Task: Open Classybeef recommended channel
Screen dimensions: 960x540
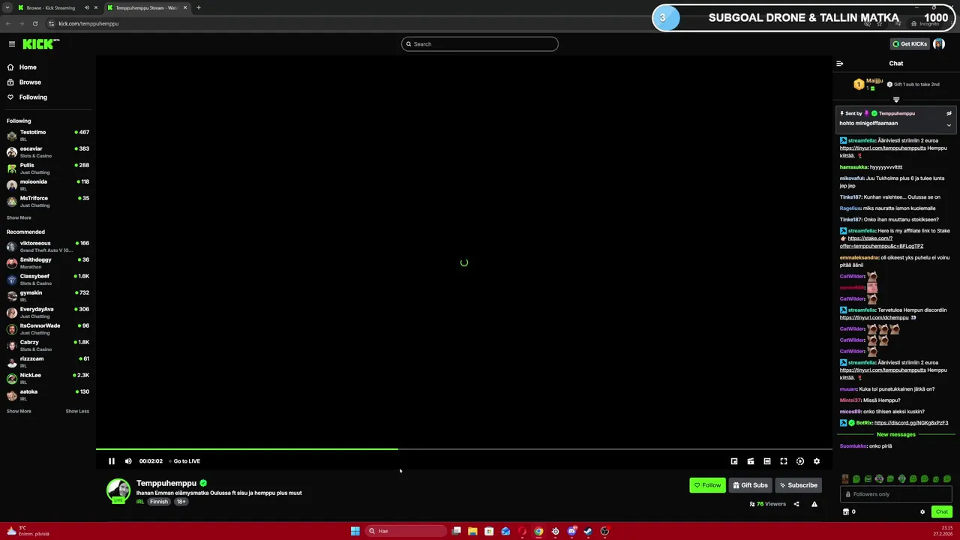Action: pos(48,280)
